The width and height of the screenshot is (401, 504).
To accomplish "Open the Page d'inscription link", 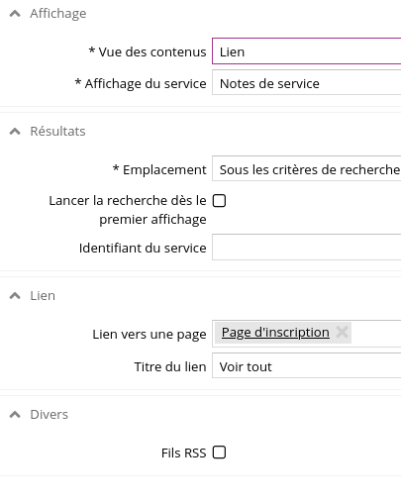I will [x=275, y=333].
